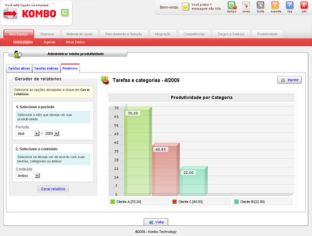Click the Voltar back button
Viewport: 312px width, 236px height.
(156, 222)
